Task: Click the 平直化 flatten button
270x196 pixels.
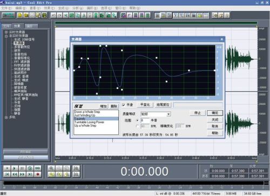Action: [145, 105]
